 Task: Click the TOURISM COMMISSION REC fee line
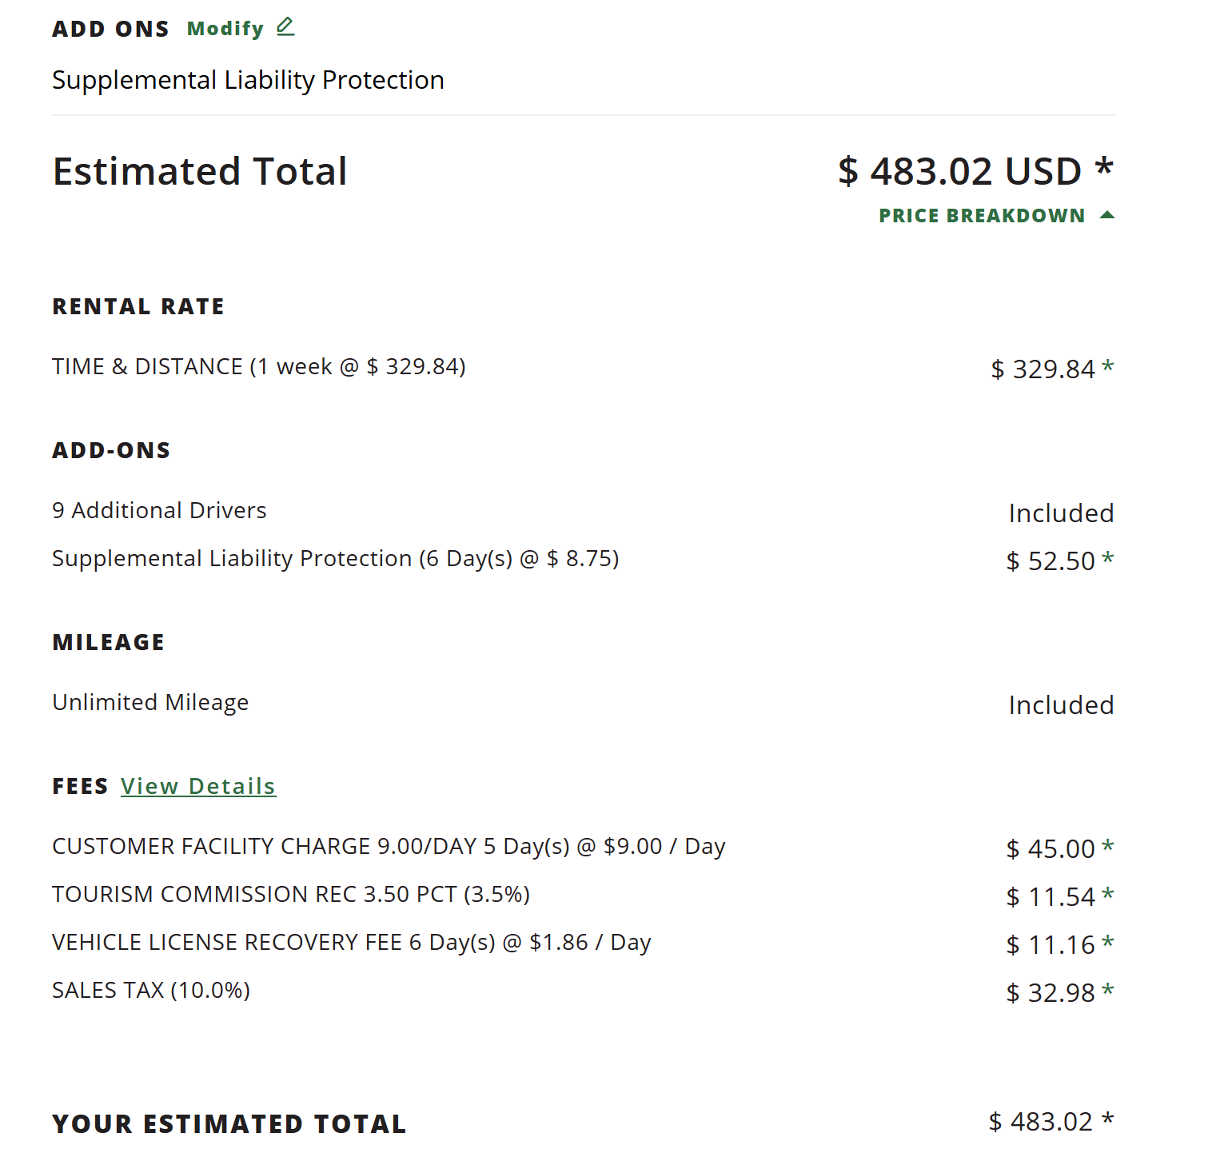coord(291,894)
